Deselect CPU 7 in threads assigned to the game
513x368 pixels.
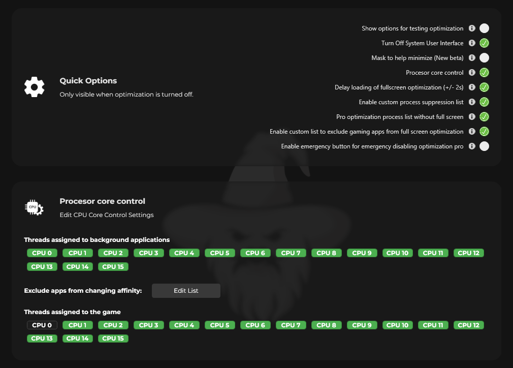291,325
